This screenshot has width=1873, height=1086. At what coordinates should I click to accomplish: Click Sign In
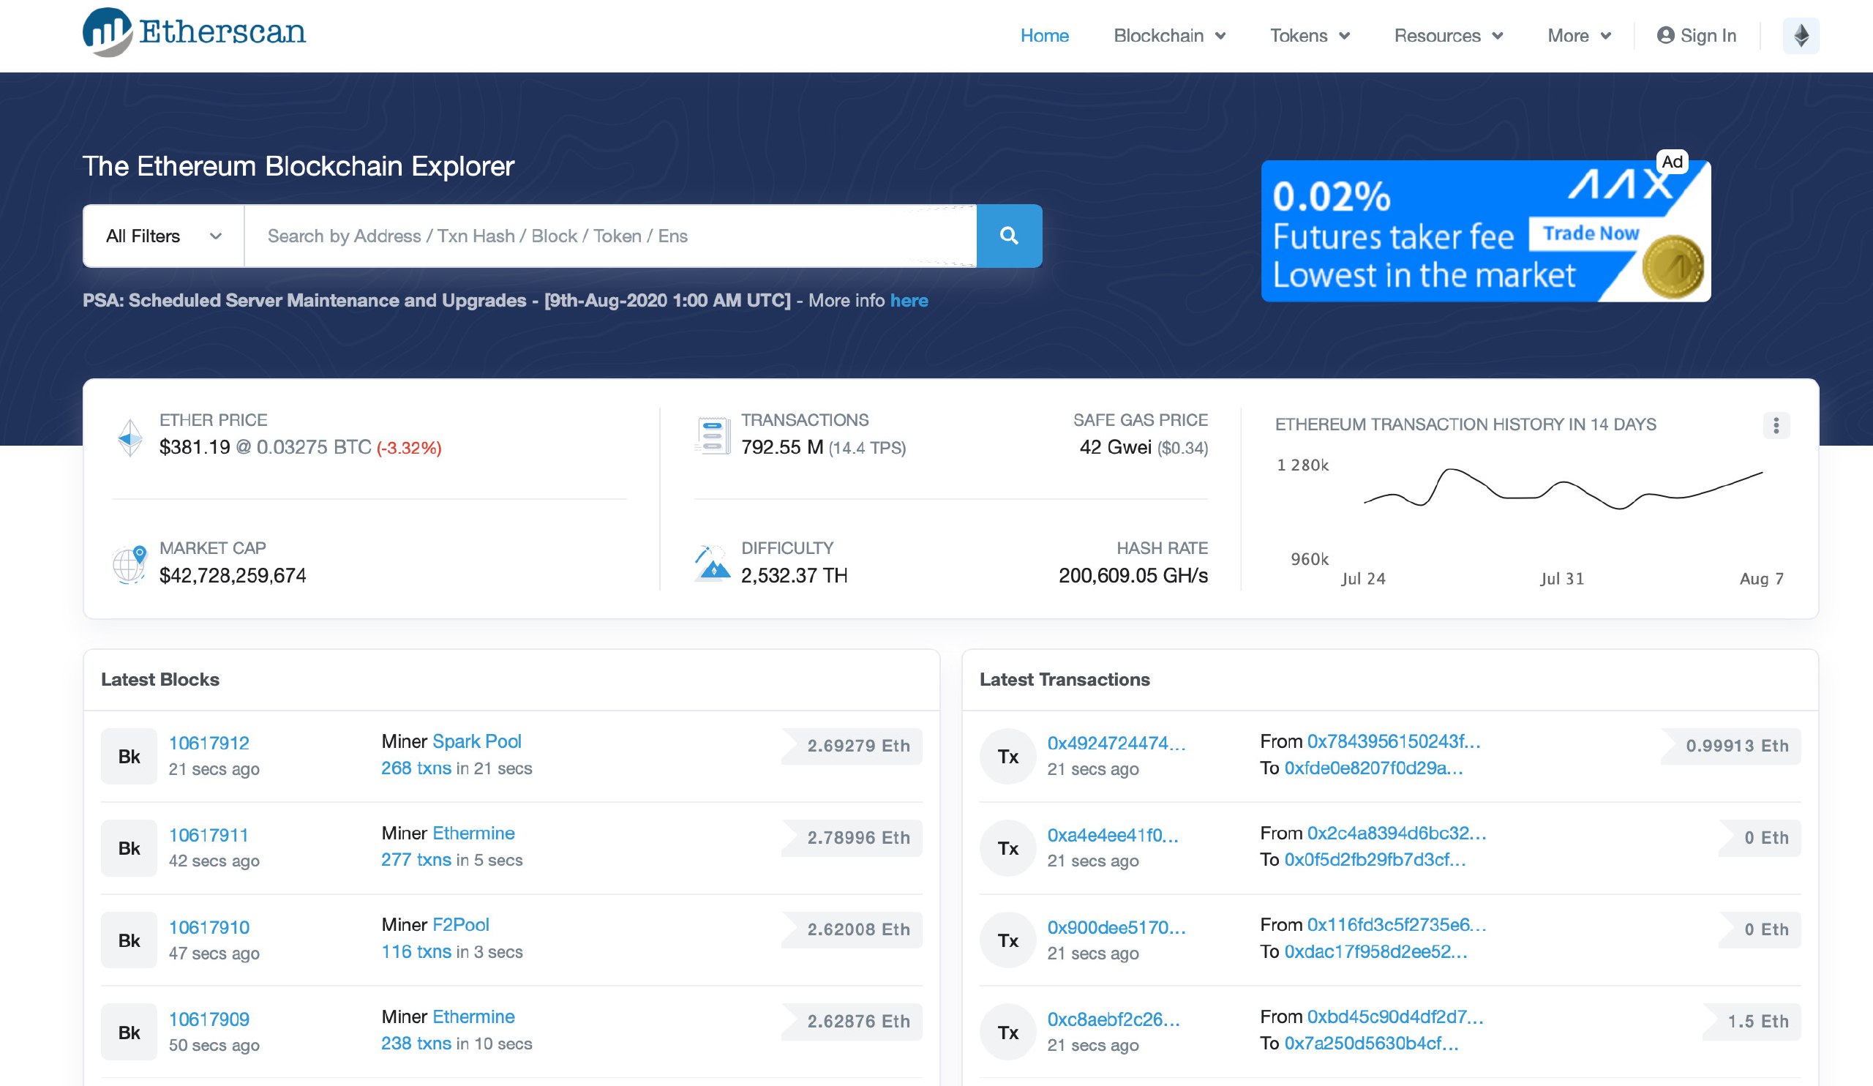[1696, 36]
